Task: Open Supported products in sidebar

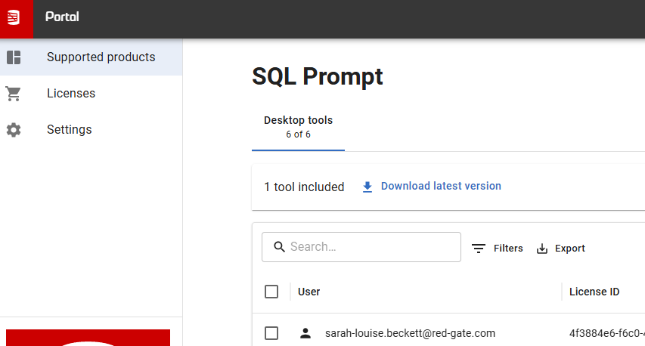Action: 91,57
